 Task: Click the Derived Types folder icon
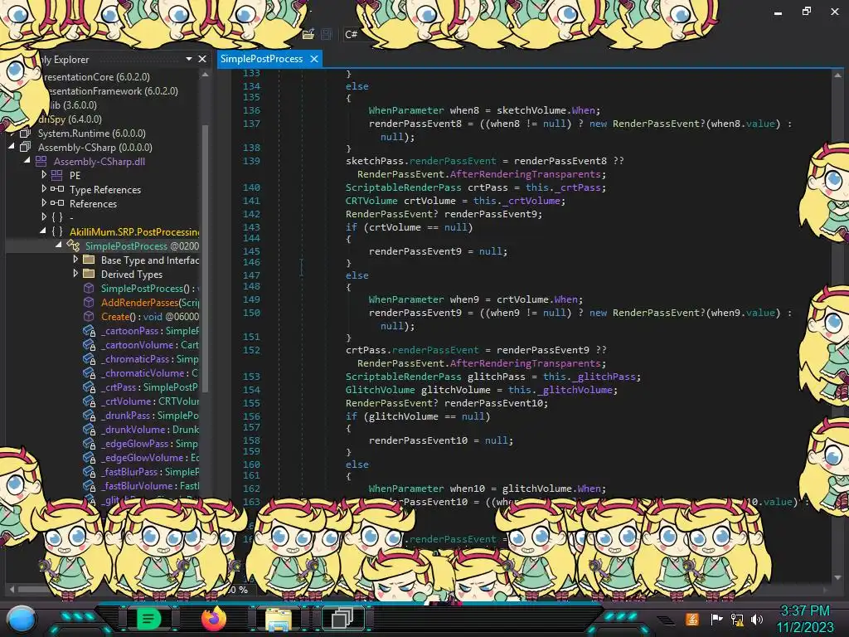(89, 274)
